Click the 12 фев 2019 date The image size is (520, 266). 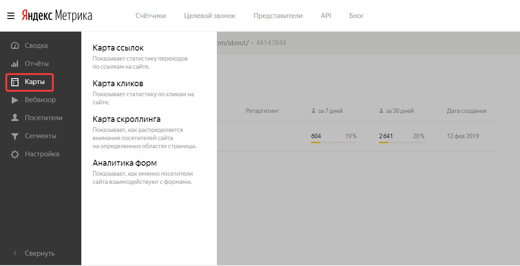(463, 136)
